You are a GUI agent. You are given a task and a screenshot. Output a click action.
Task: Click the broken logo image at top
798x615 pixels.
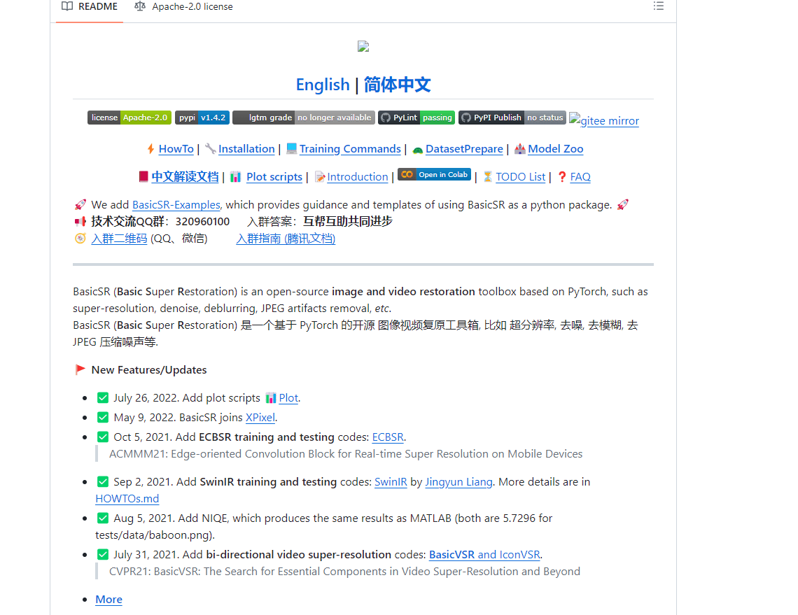pos(363,47)
